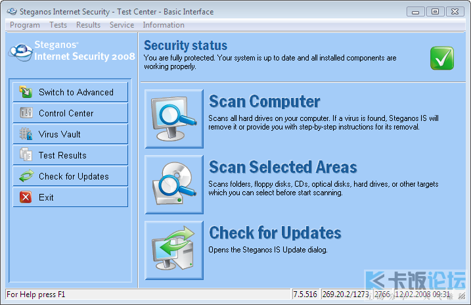Click the Exit button label
The height and width of the screenshot is (305, 471).
[x=46, y=197]
